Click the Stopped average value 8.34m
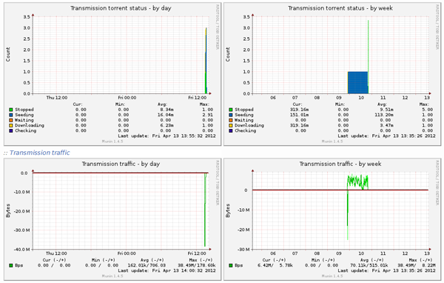This screenshot has width=444, height=283. (166, 110)
